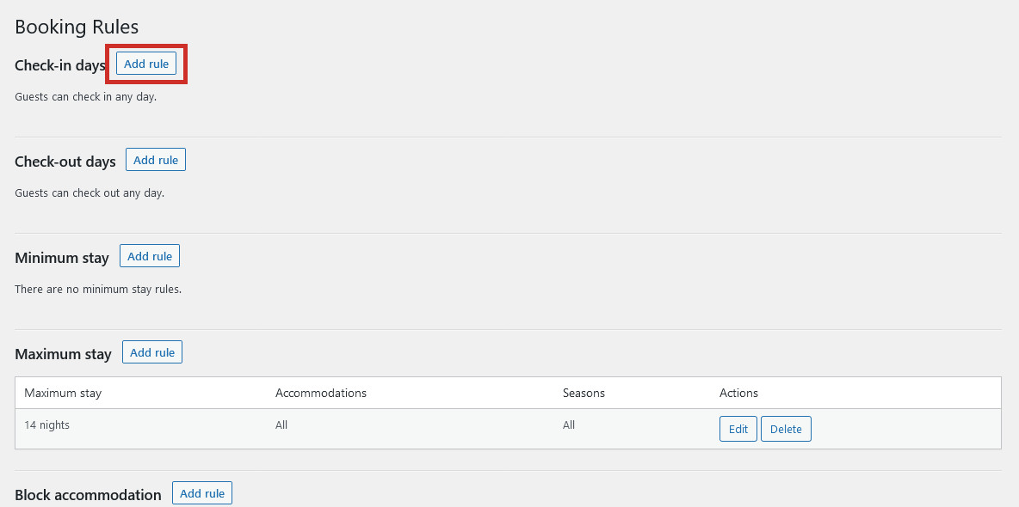The height and width of the screenshot is (507, 1019).
Task: Add a rule for Check-in days
Action: pos(146,64)
